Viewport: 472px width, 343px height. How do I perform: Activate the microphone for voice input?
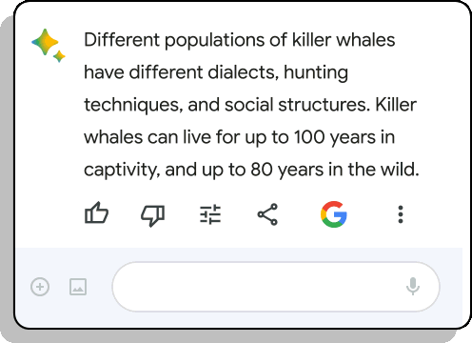[413, 286]
